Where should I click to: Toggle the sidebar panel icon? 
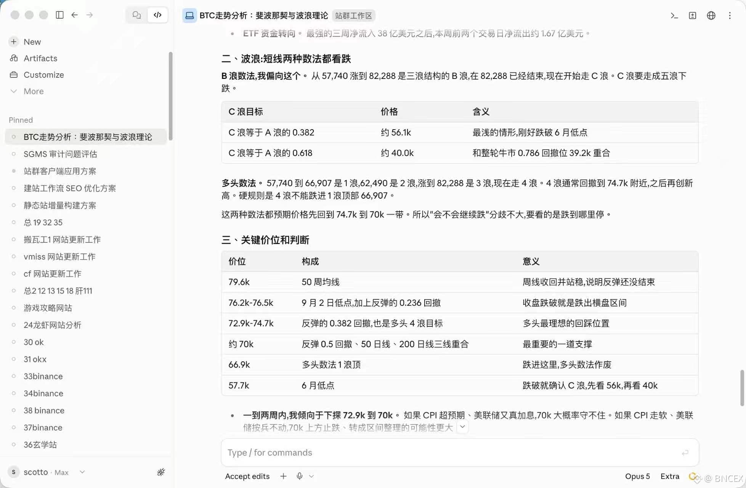point(59,15)
